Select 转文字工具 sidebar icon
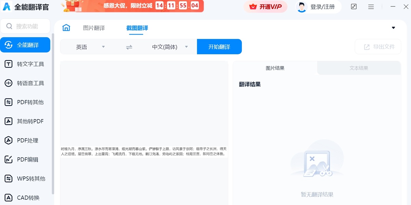Viewport: 411px width, 205px height. pyautogui.click(x=8, y=64)
